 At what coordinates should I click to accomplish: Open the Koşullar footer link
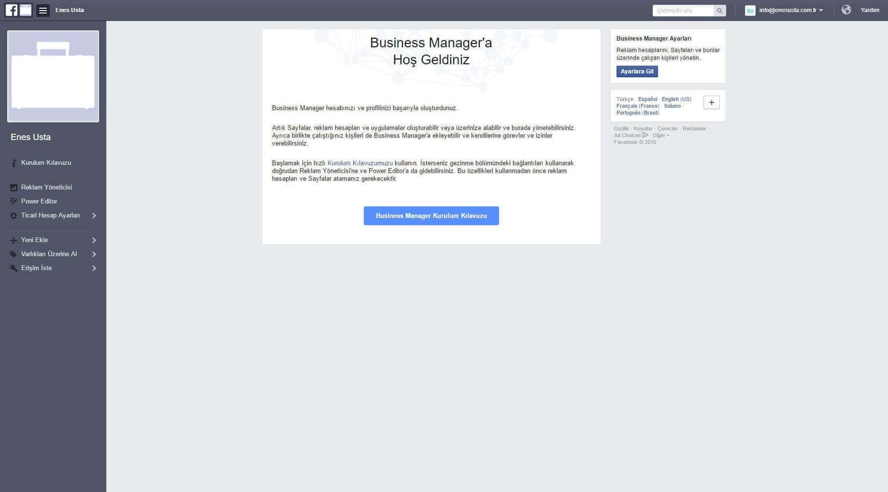tap(643, 129)
